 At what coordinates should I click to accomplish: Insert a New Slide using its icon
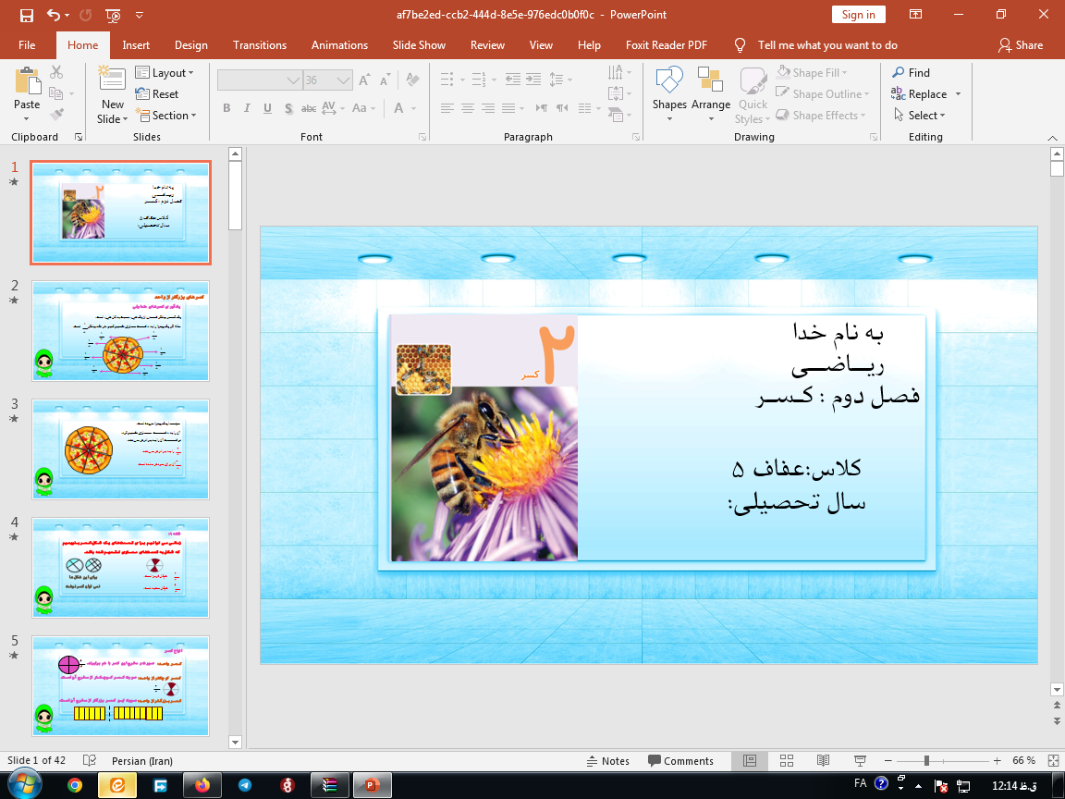tap(112, 81)
